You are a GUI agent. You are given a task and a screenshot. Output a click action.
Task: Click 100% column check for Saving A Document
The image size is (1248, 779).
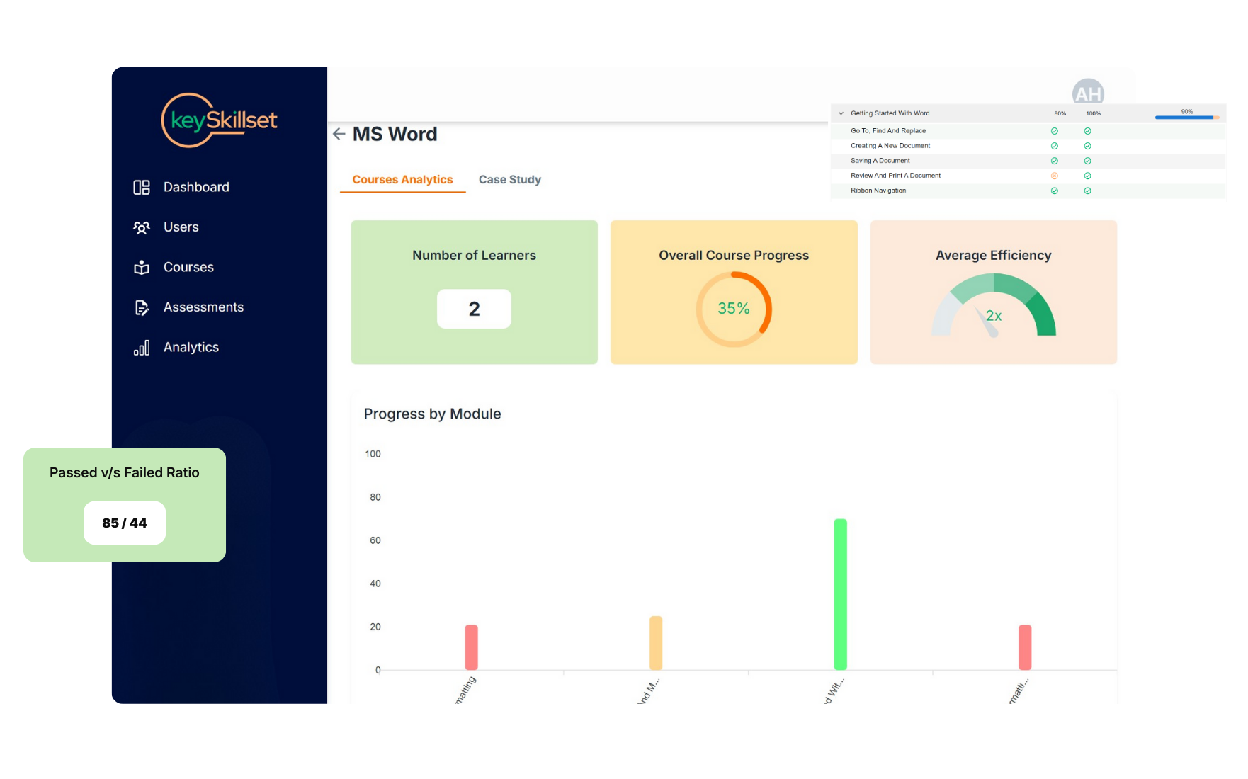[1087, 161]
